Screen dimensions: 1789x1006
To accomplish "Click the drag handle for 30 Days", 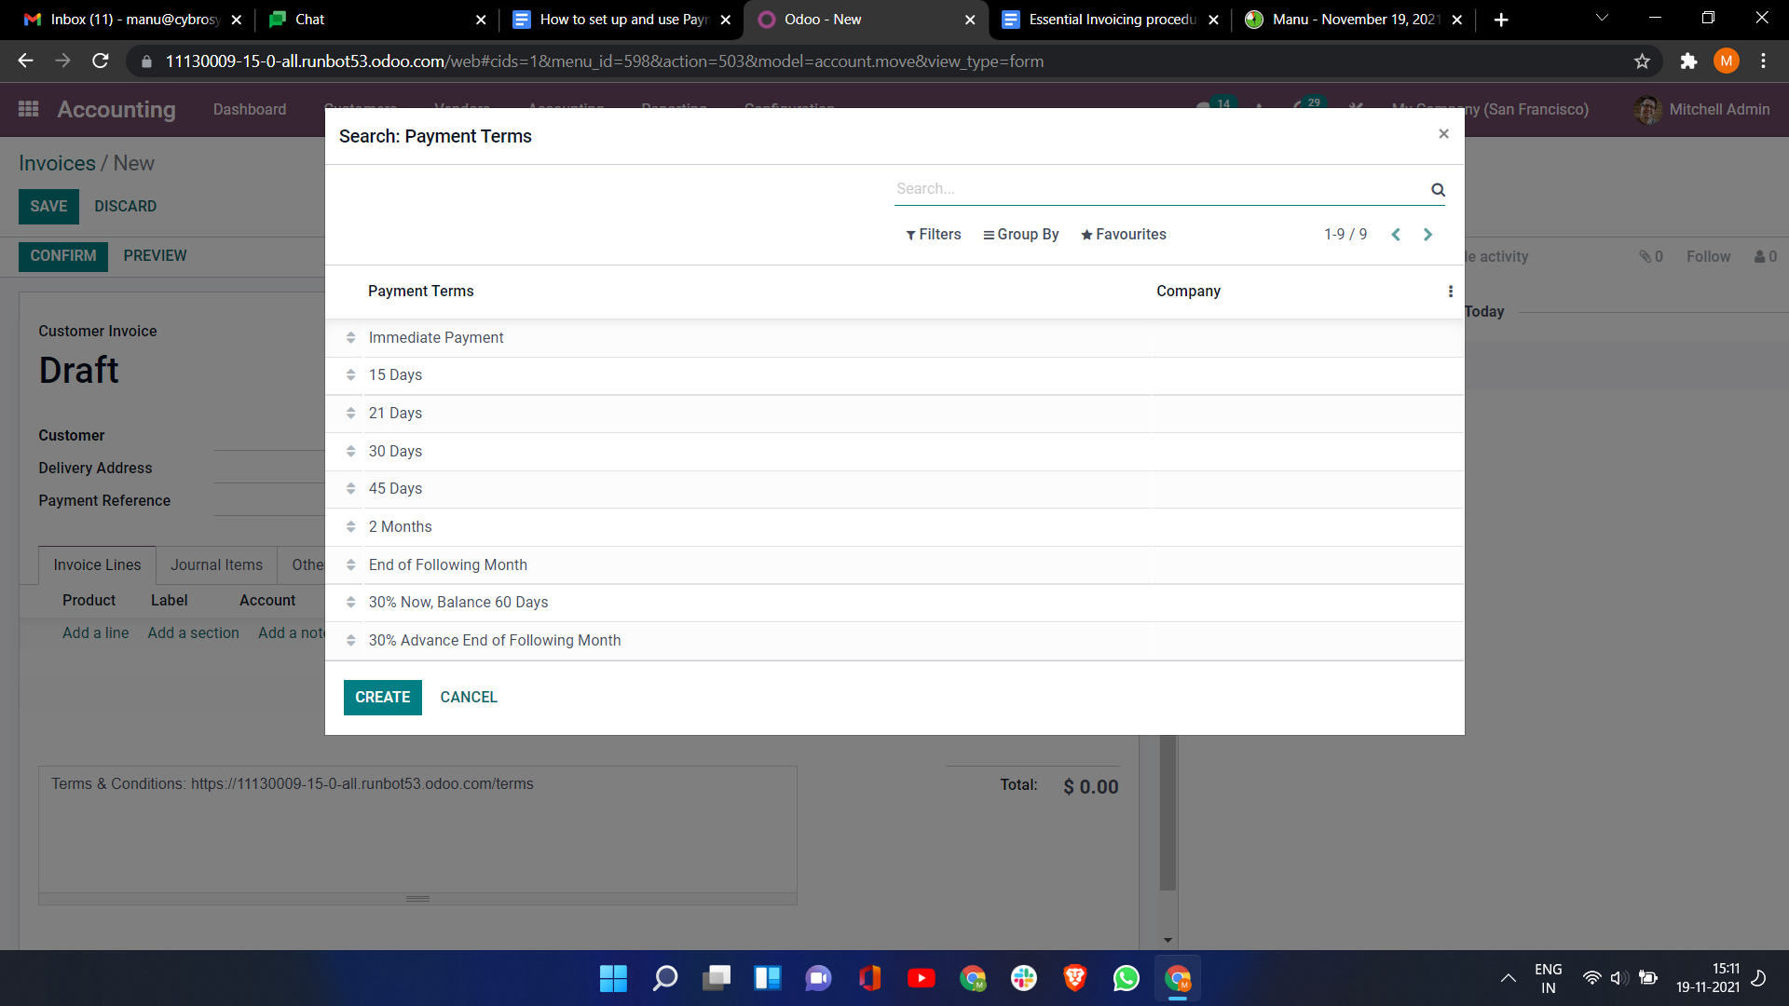I will [350, 451].
